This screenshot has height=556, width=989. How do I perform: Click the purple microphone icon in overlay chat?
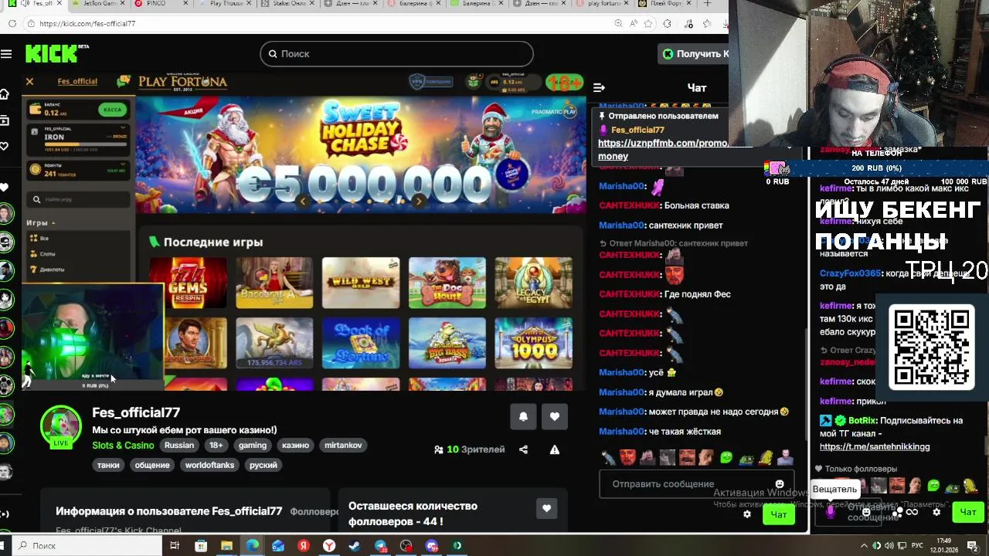coord(831,511)
